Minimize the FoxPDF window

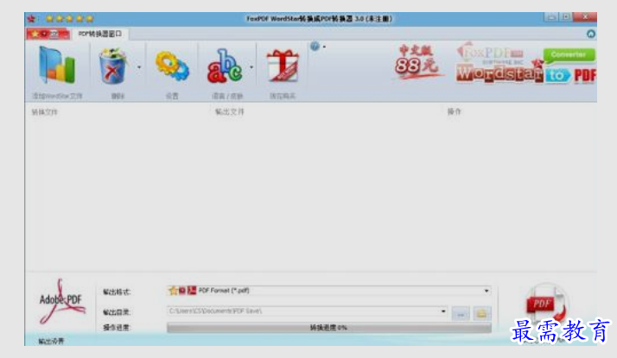551,17
